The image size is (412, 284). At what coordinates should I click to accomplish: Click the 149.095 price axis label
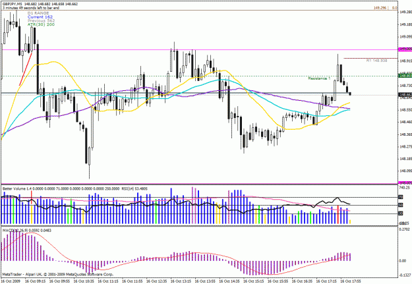(x=405, y=36)
